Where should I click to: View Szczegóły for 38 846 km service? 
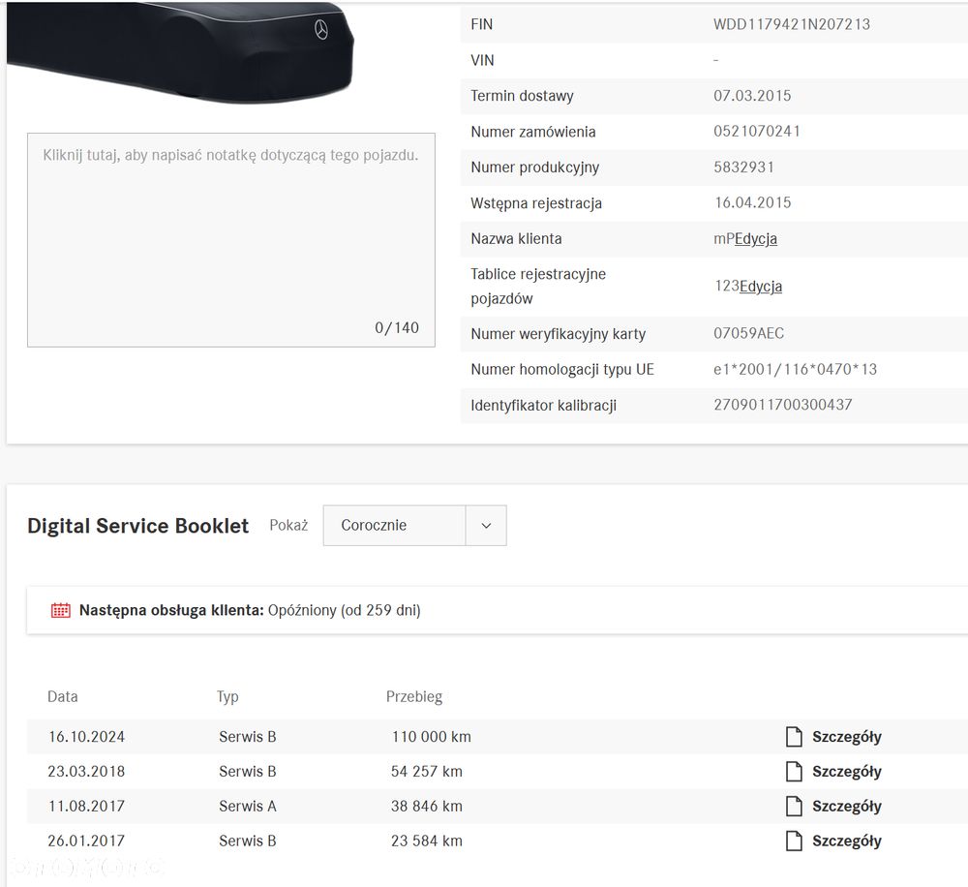[846, 806]
